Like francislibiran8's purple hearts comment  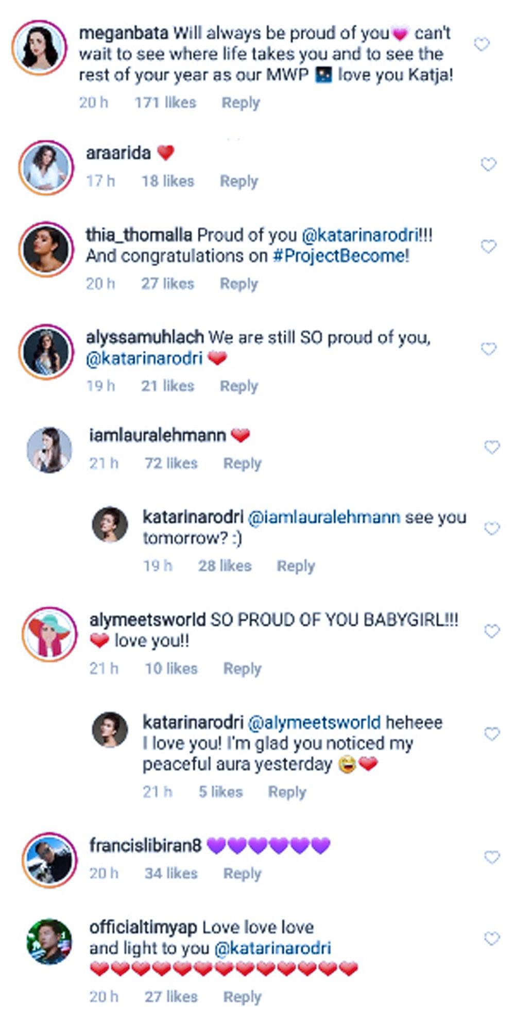(x=492, y=857)
